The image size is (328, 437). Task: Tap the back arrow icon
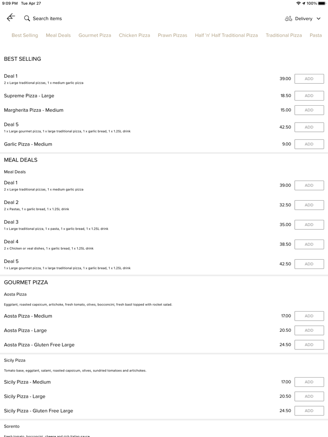(x=11, y=18)
